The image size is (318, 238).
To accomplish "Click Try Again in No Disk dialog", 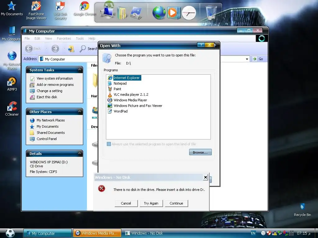I will pos(151,203).
